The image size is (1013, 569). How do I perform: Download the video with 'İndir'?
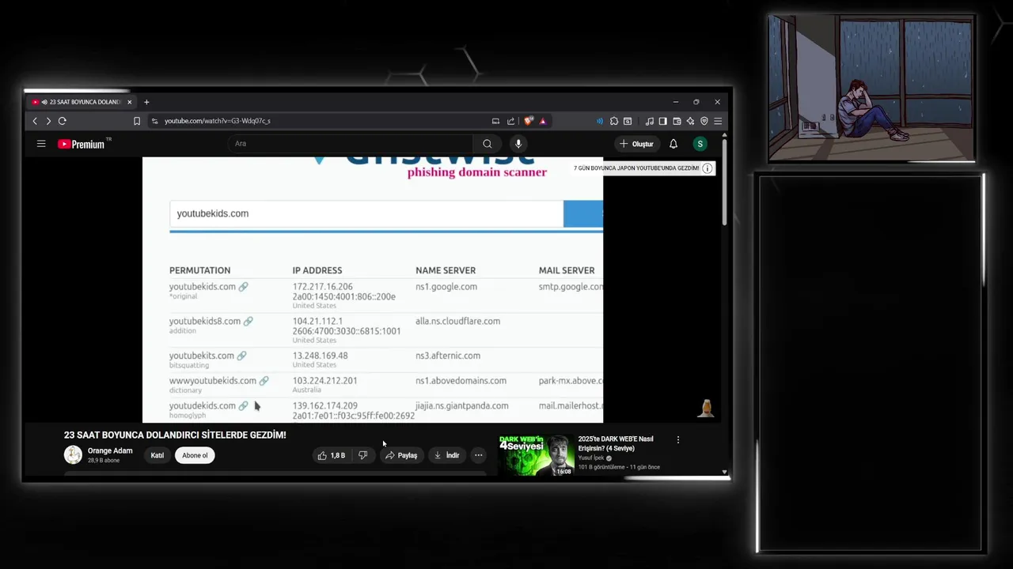click(446, 455)
